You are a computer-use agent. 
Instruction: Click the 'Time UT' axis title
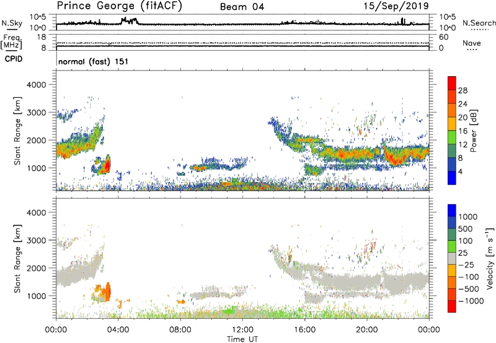(x=242, y=339)
